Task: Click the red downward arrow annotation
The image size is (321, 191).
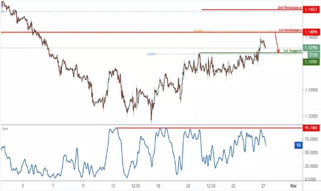Action: coord(277,43)
